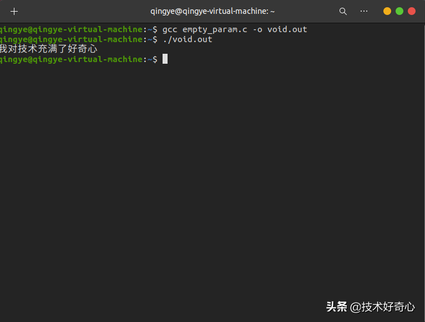The height and width of the screenshot is (322, 425).
Task: Click the Chinese output line 我对技术充满了好奇心
Action: (x=48, y=49)
